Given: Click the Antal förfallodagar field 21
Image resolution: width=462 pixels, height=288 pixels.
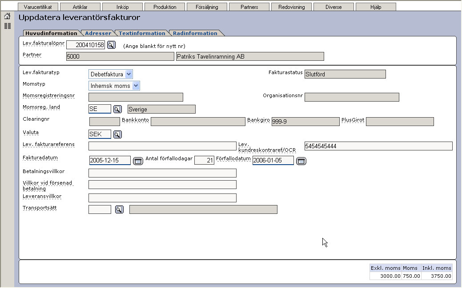Looking at the screenshot, I should [204, 160].
